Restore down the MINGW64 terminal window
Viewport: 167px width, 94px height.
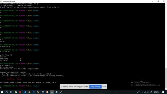[158, 1]
